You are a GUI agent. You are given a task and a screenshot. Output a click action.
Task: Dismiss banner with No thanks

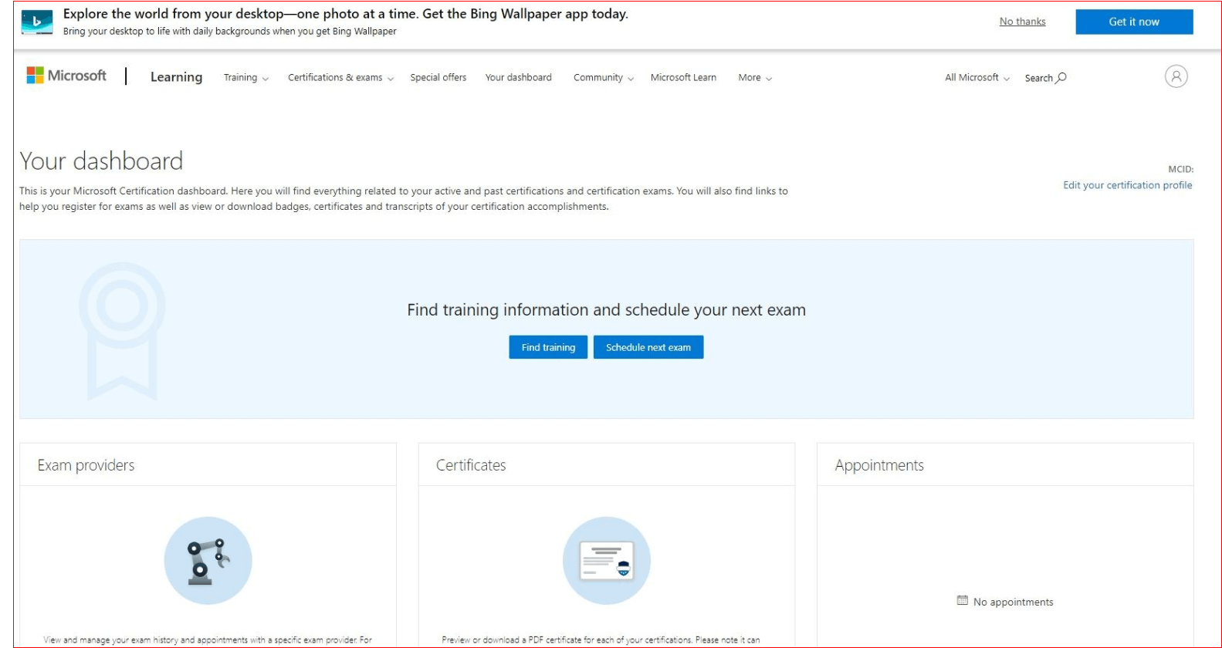(x=1022, y=22)
